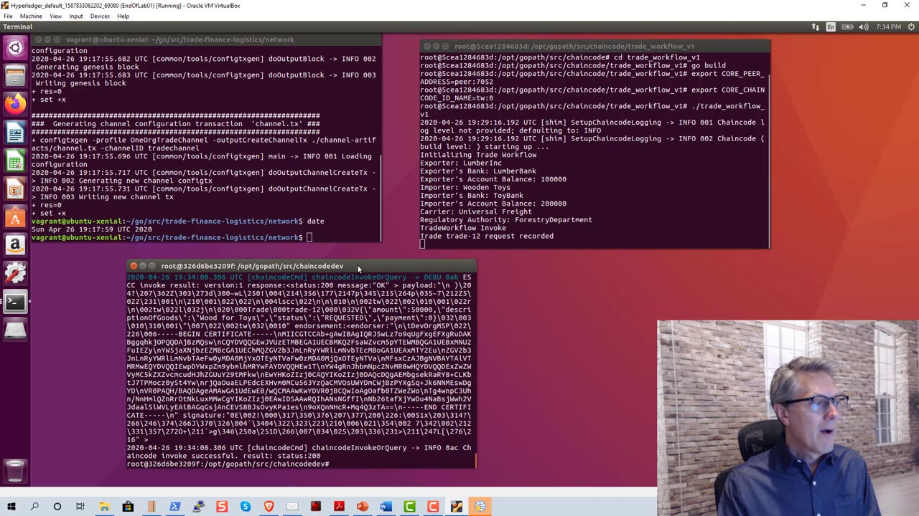
Task: Select Terminal icon in launcher
Action: [15, 302]
